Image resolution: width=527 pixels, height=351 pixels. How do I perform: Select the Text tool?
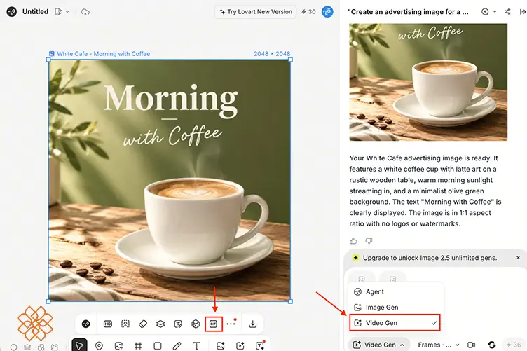click(x=197, y=345)
